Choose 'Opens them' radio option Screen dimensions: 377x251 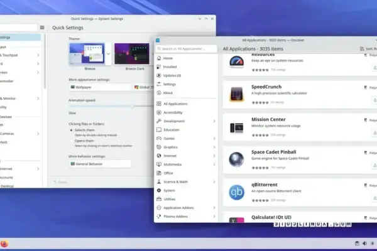[x=71, y=141]
